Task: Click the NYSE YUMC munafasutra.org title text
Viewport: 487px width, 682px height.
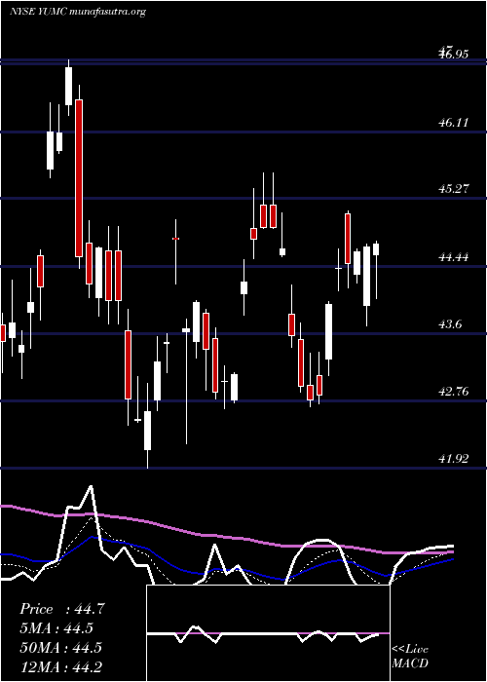Action: pos(77,12)
